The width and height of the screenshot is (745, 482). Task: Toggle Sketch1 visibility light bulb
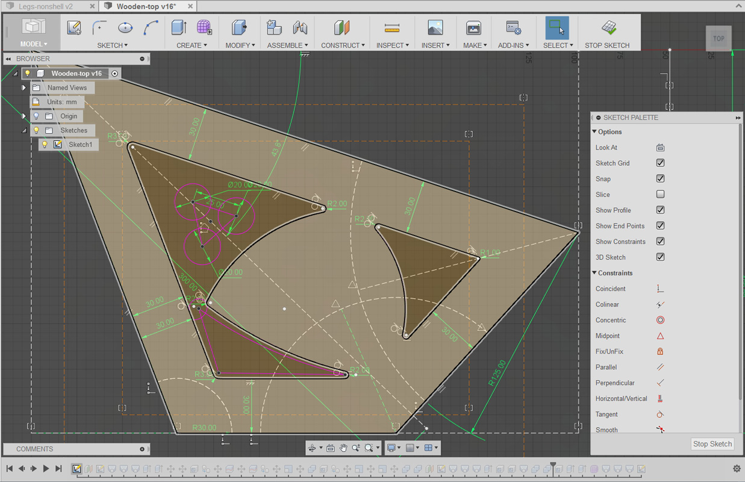pos(45,145)
